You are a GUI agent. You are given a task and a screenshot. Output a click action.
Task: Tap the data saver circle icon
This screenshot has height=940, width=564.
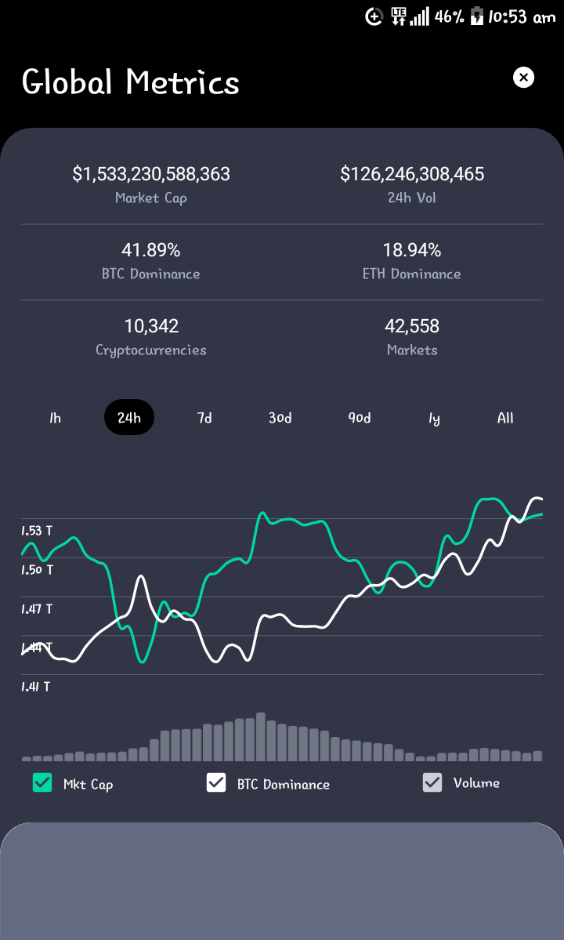pos(374,16)
